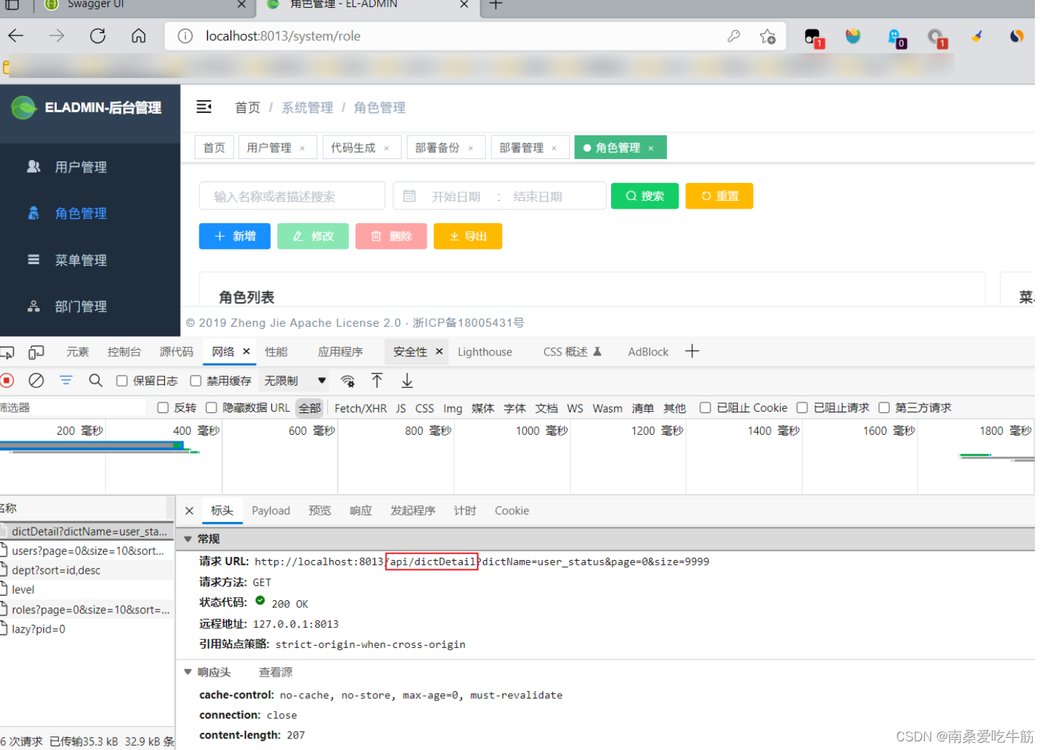
Task: Toggle the network filter funnel icon
Action: pyautogui.click(x=66, y=381)
